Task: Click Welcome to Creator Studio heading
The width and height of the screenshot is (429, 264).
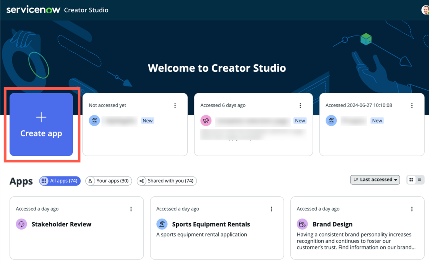Action: coord(217,68)
